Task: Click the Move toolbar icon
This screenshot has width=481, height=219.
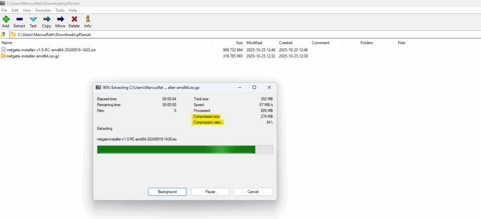Action: coord(61,19)
